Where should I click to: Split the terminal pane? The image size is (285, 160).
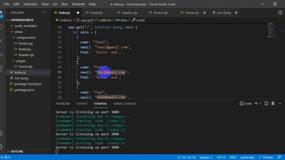pos(266,104)
